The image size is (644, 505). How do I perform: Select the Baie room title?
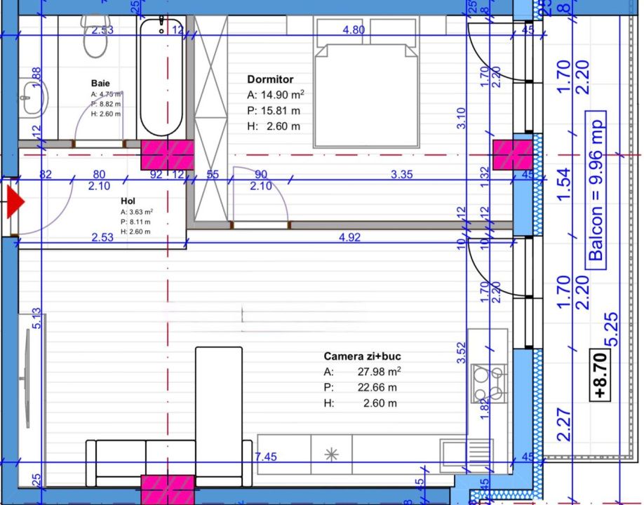click(x=100, y=83)
